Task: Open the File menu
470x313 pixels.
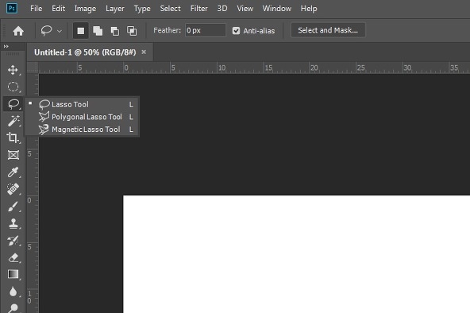Action: (36, 9)
